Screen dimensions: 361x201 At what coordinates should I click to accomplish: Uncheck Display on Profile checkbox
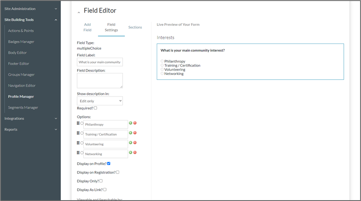tap(109, 163)
